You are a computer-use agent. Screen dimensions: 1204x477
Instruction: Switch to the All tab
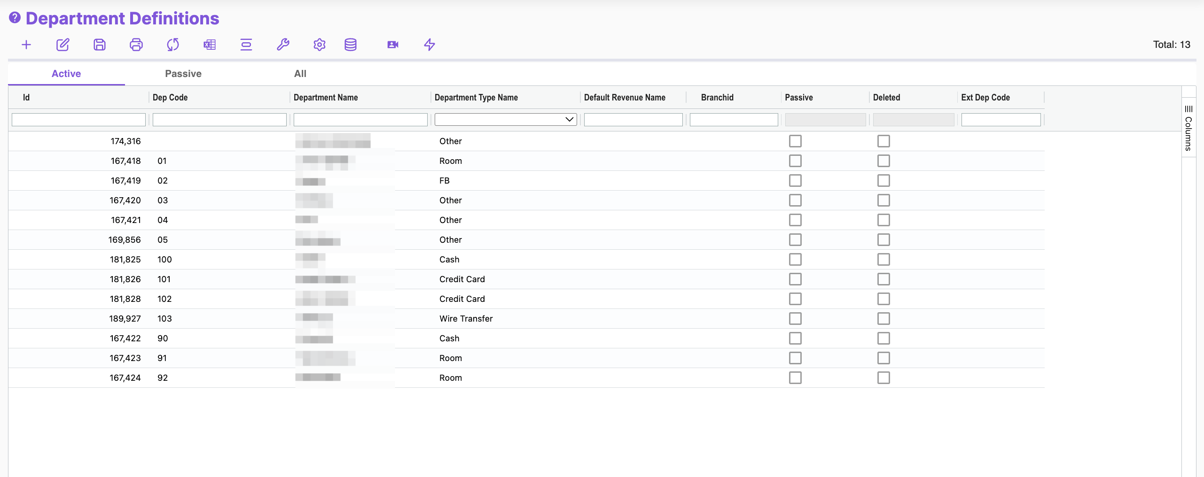[x=300, y=74]
